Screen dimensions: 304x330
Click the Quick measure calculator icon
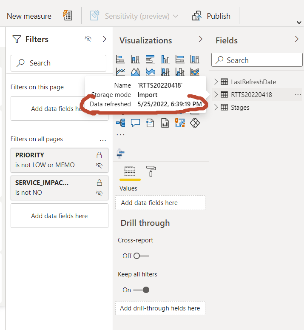(x=68, y=15)
